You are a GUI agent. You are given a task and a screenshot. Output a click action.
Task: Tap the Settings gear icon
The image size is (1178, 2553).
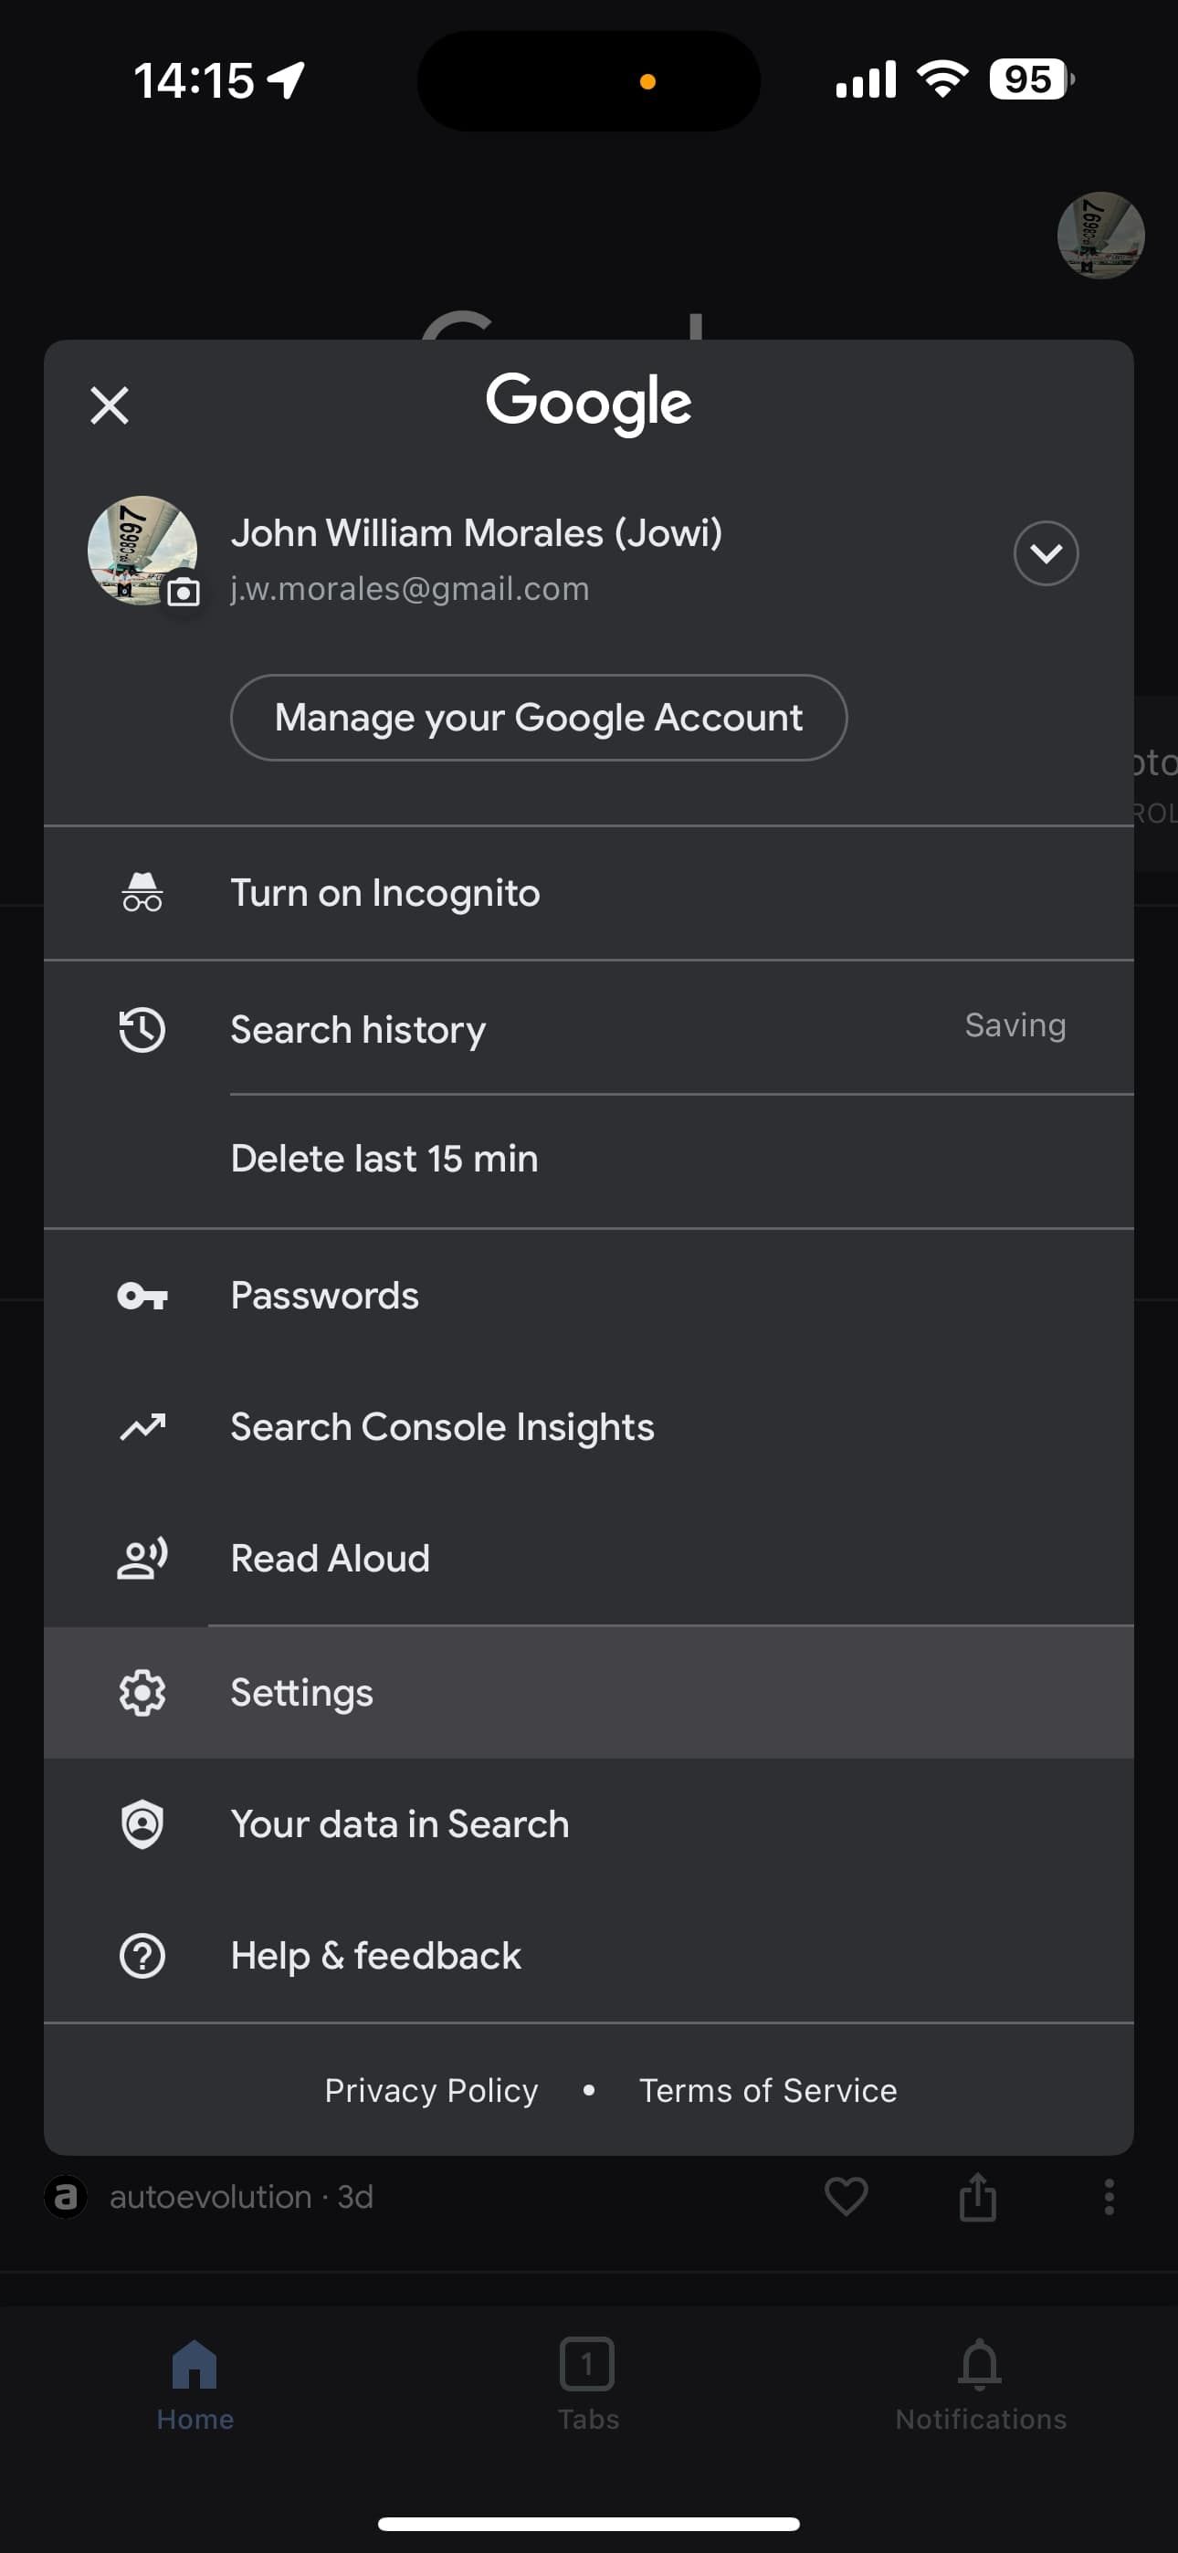(x=142, y=1692)
